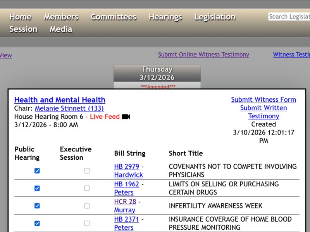Uncheck Public Hearing for HB 1962

[x=37, y=188]
